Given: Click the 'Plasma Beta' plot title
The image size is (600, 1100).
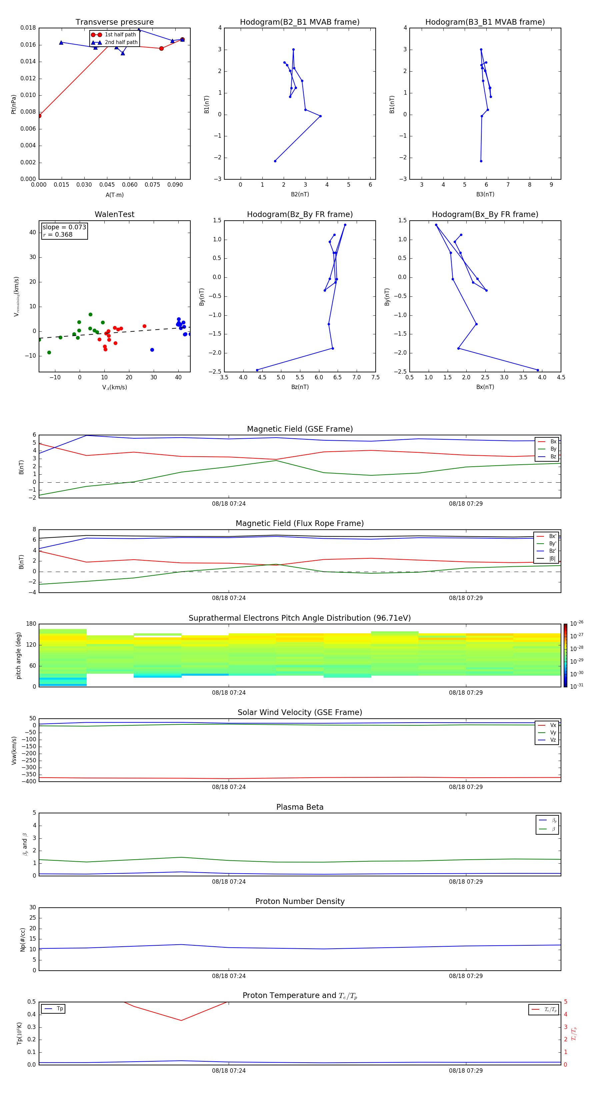Looking at the screenshot, I should (300, 807).
